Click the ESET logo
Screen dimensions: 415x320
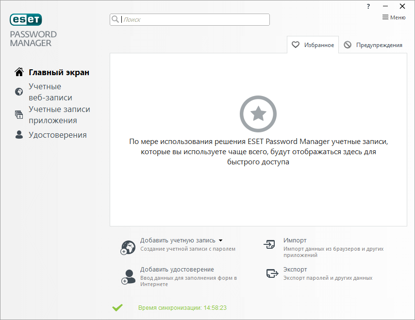25,20
